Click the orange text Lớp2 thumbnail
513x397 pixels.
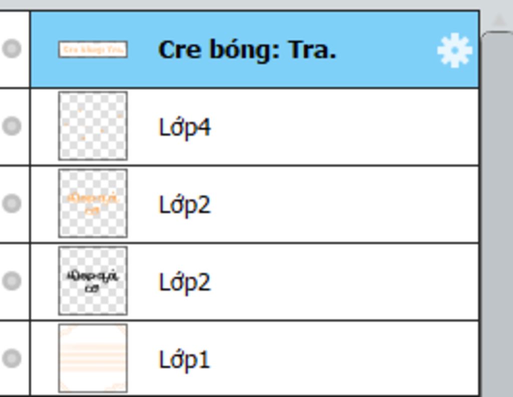pyautogui.click(x=93, y=203)
